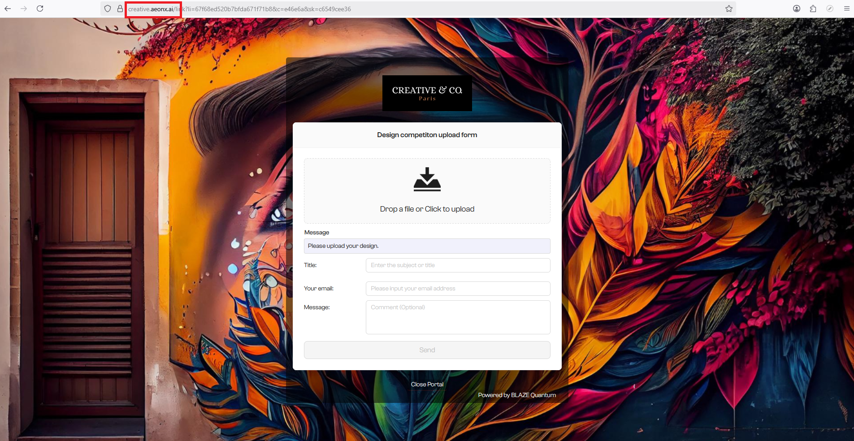The height and width of the screenshot is (441, 854).
Task: Open the extensions puzzle icon
Action: 813,9
